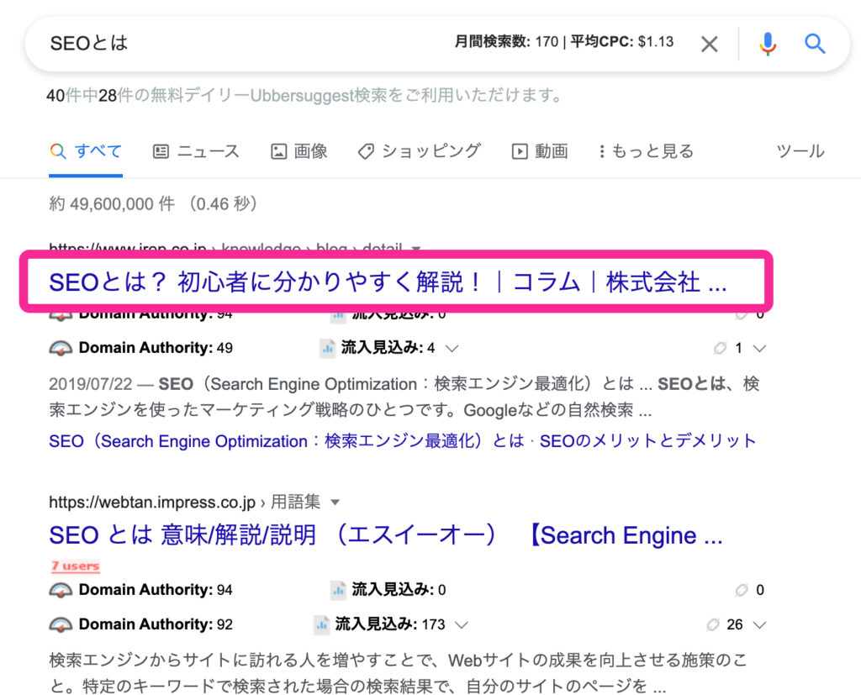Viewport: 861px width, 695px height.
Task: Expand the chevron next to 流入見込み: 4
Action: pos(452,348)
